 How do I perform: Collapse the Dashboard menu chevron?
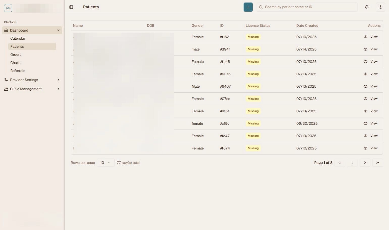(58, 30)
